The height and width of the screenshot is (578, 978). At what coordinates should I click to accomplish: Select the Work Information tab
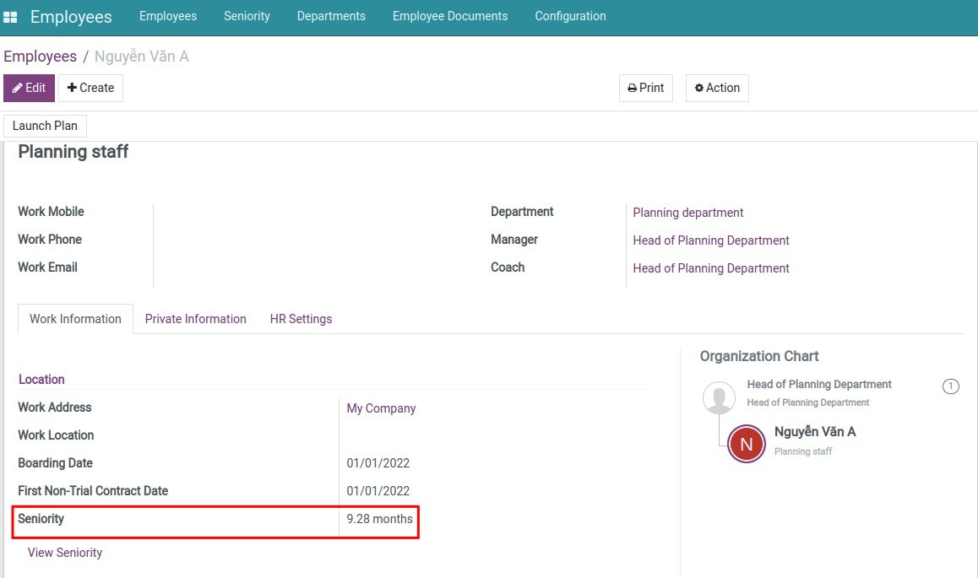[x=74, y=319]
